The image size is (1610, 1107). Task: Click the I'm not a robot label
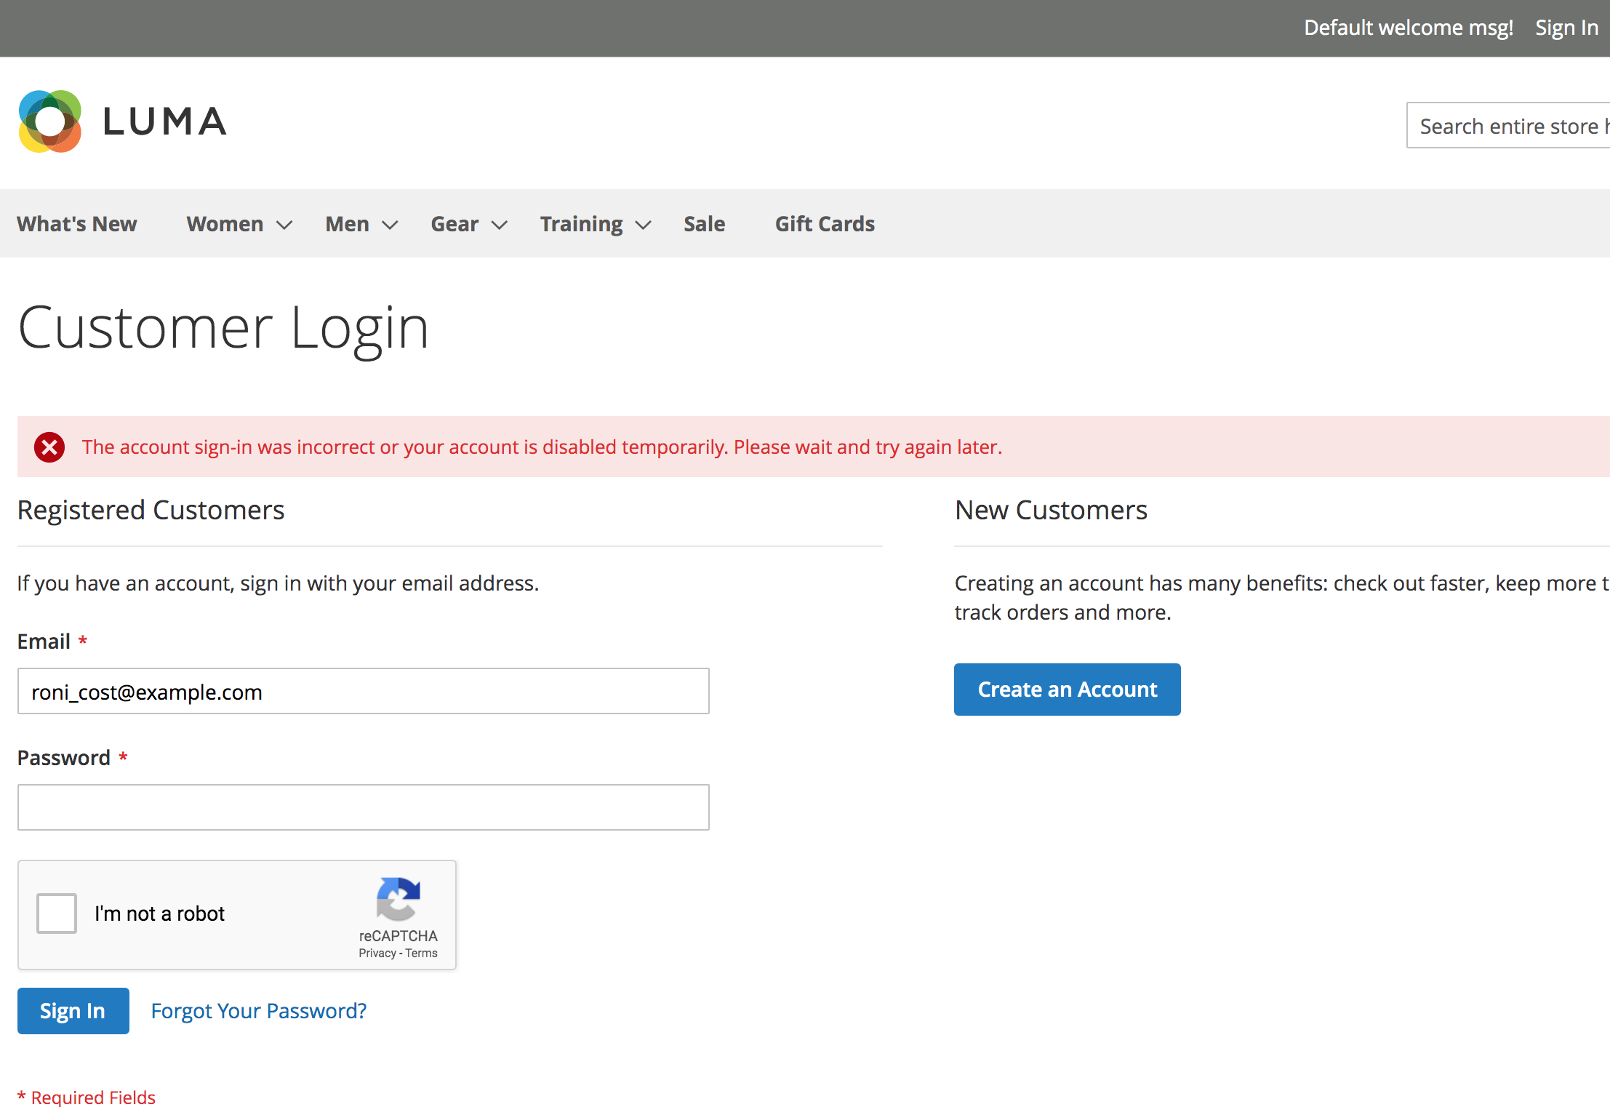(x=160, y=914)
